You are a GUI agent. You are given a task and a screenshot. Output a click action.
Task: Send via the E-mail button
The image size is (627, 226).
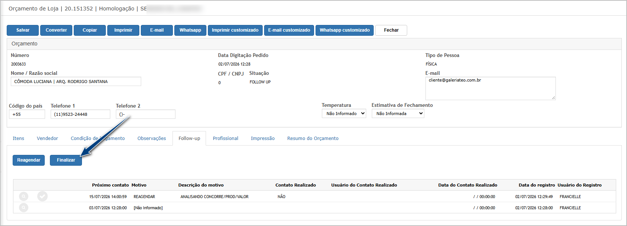click(x=157, y=30)
